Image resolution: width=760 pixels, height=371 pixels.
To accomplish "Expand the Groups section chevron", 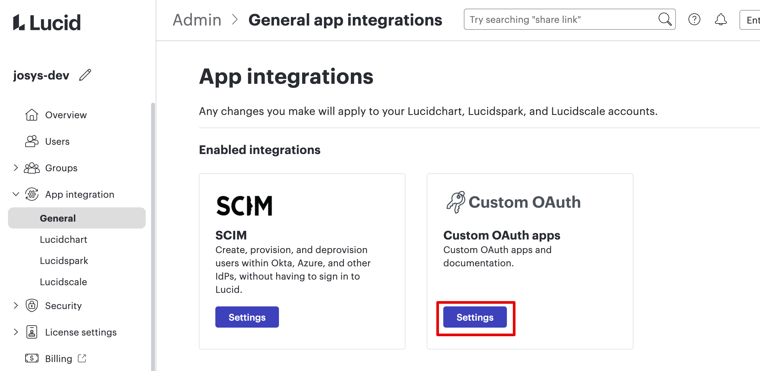I will (x=16, y=168).
